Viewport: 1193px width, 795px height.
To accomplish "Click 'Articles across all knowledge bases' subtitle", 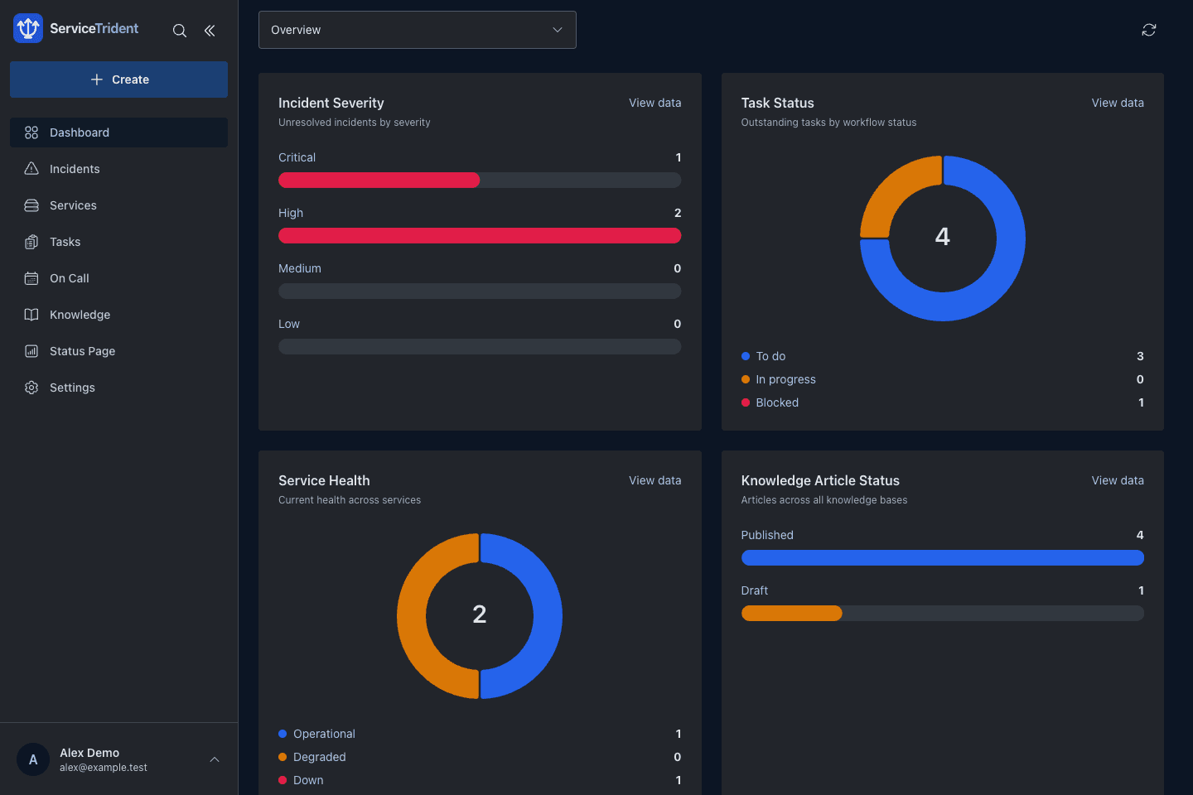I will 824,500.
